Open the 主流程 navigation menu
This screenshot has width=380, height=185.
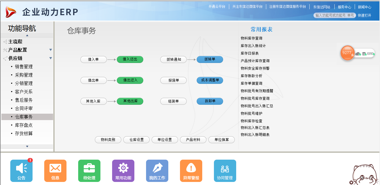coord(15,42)
